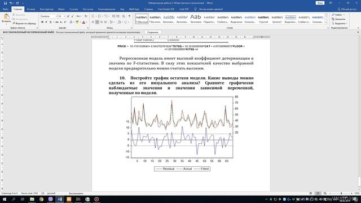Paste from clipboard with Вставить button
Image resolution: width=361 pixels, height=203 pixels.
pos(6,19)
